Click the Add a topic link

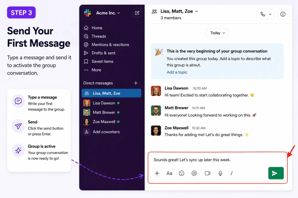(177, 72)
